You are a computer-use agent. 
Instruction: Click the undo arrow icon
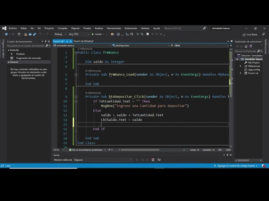coord(40,34)
